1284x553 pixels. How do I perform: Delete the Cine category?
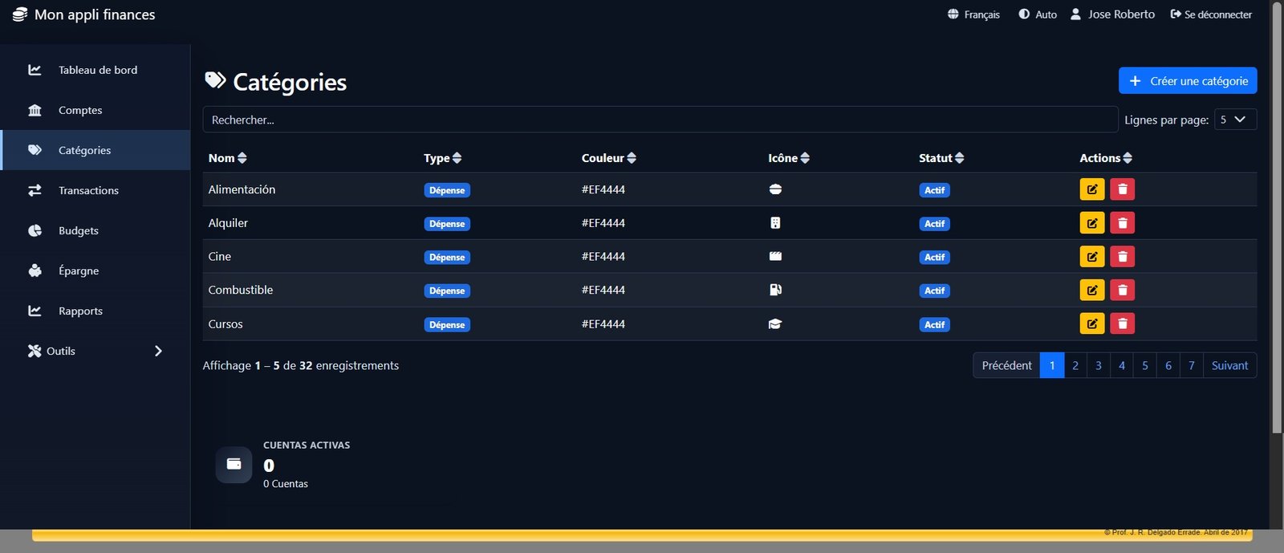1123,257
